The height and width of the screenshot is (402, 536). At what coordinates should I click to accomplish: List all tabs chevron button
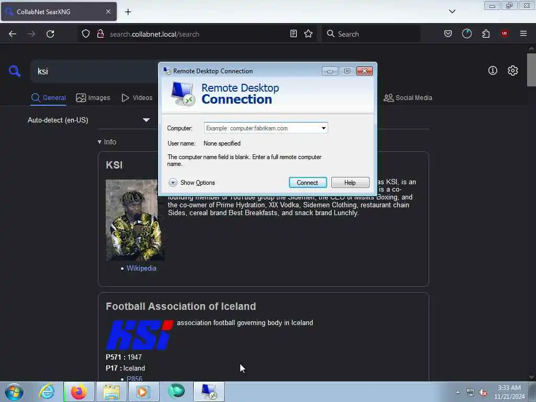coord(452,12)
